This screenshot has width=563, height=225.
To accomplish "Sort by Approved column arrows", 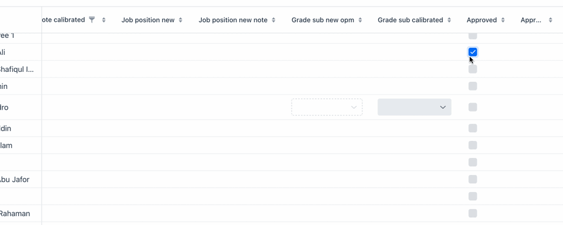I will pyautogui.click(x=503, y=20).
